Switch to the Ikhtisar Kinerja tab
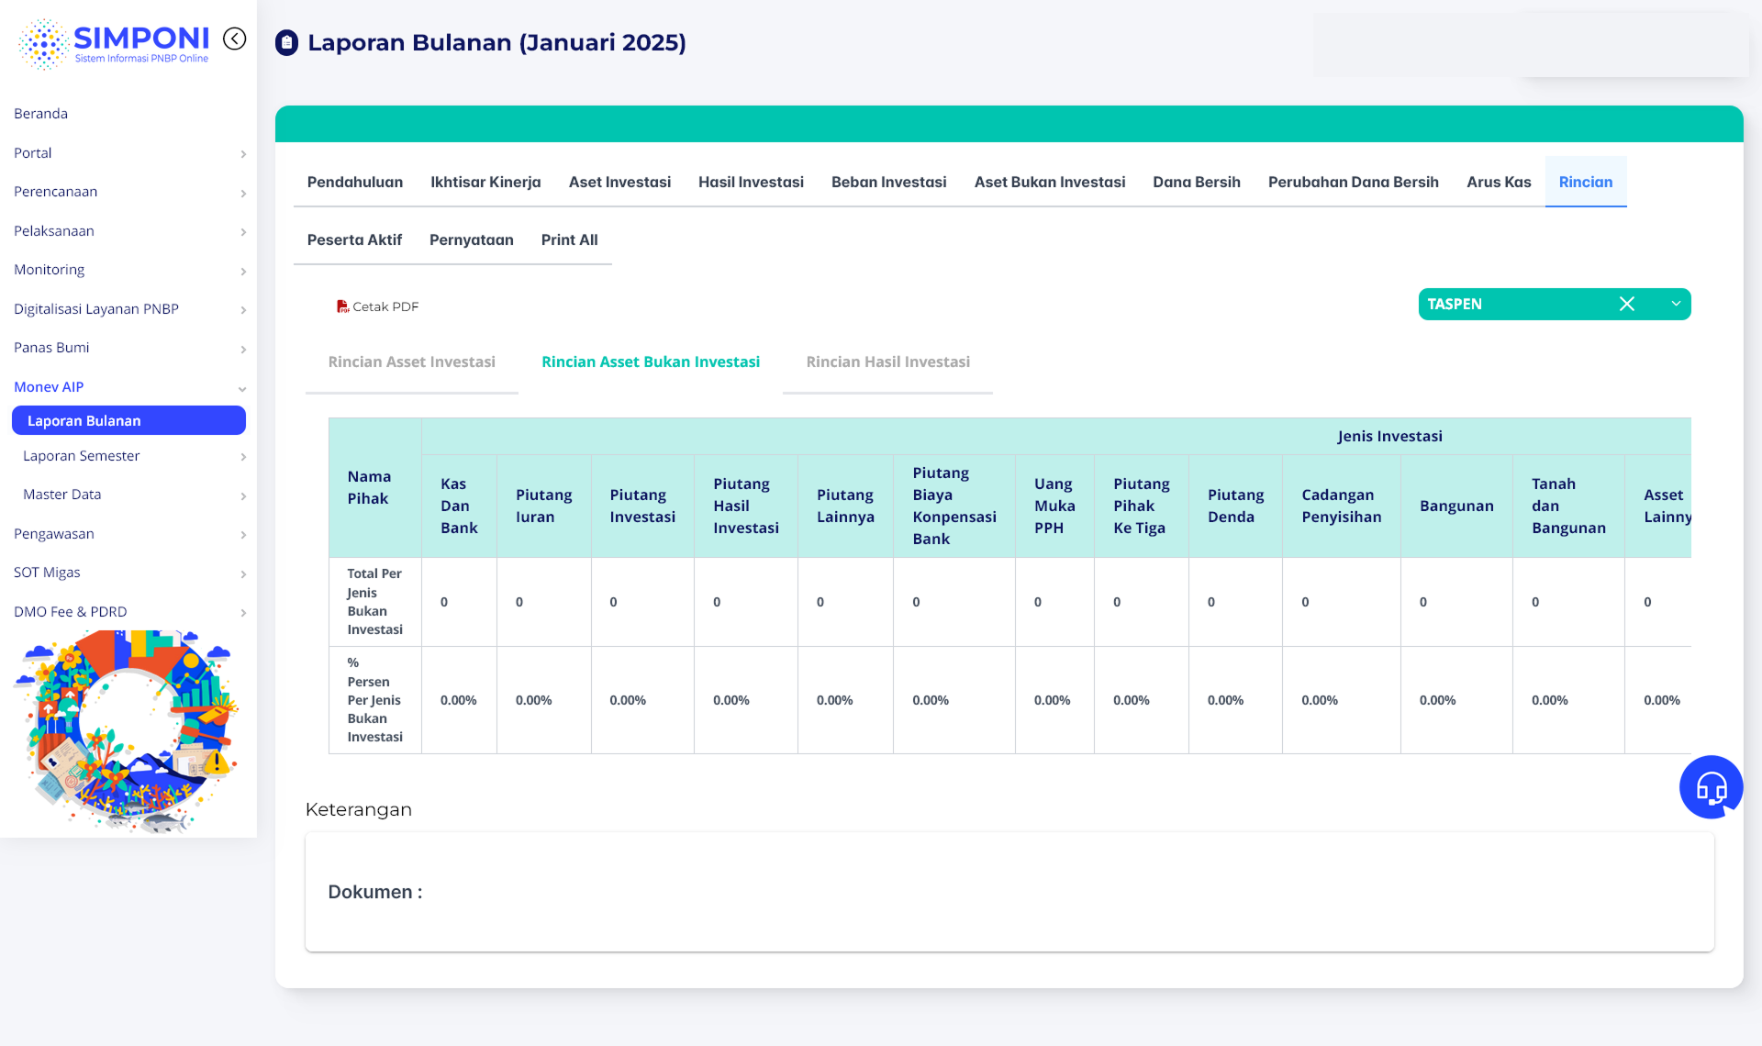This screenshot has width=1762, height=1046. [x=485, y=182]
